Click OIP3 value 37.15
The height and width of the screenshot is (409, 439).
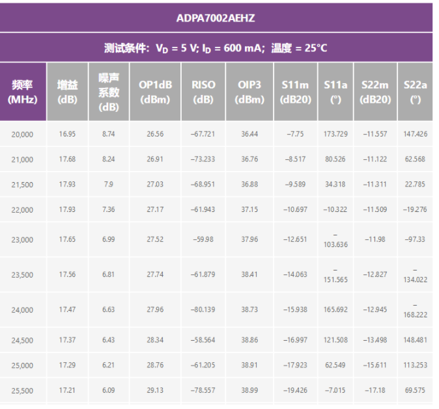[249, 209]
